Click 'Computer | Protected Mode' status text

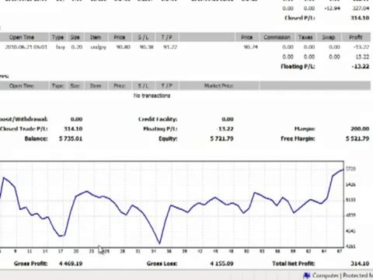click(x=343, y=275)
